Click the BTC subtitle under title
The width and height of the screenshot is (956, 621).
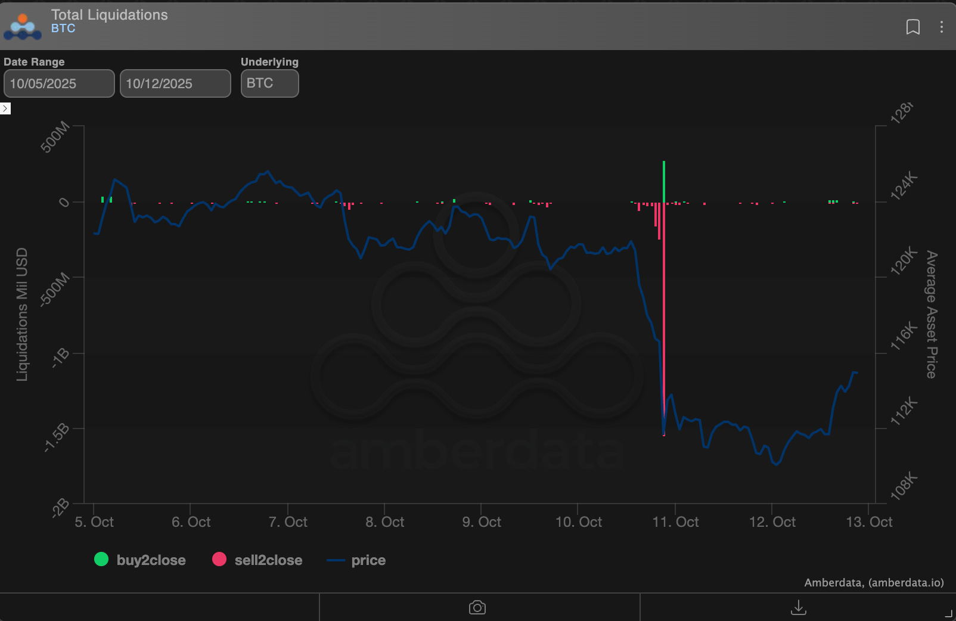63,29
